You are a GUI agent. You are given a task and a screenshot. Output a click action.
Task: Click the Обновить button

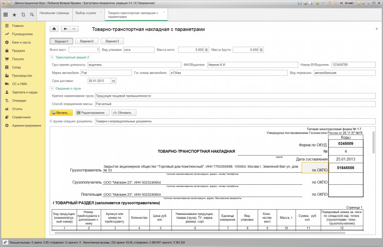[124, 112]
